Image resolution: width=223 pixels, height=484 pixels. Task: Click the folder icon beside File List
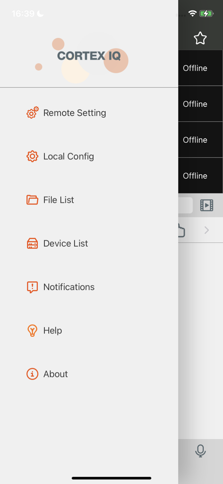click(33, 200)
